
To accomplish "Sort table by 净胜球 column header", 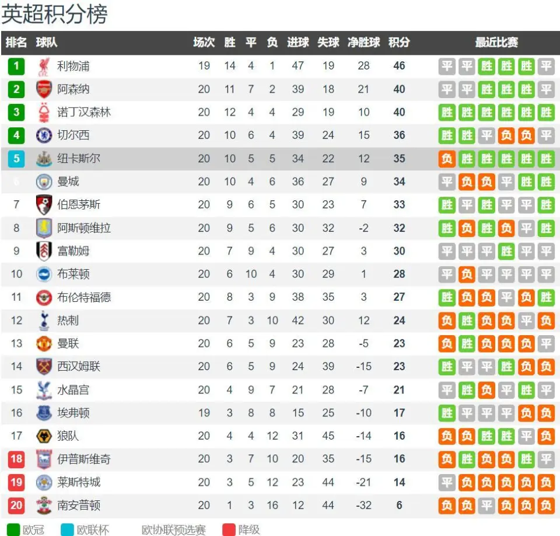I will pos(363,43).
